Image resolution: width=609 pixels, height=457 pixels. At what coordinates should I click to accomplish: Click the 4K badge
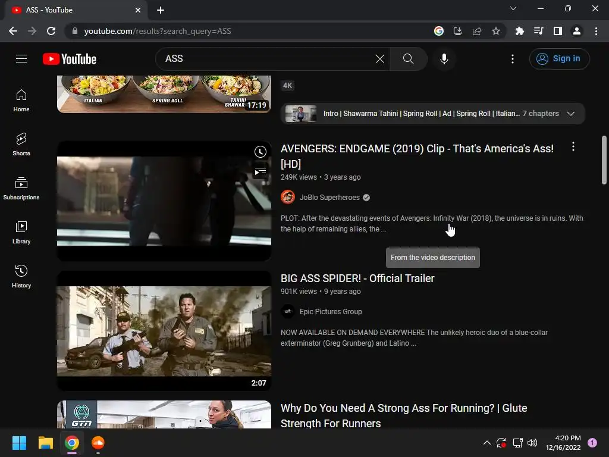pyautogui.click(x=287, y=86)
